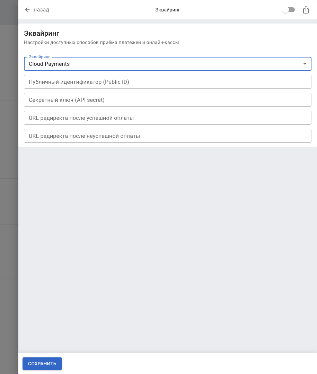Click empty footer bar right of СОХРАНИТЬ

pos(187,364)
